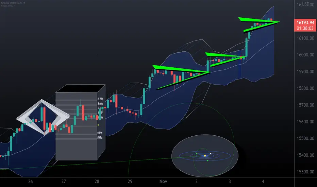Image resolution: width=317 pixels, height=187 pixels.
Task: Click the countdown timer 01:38:03
Action: pyautogui.click(x=305, y=28)
